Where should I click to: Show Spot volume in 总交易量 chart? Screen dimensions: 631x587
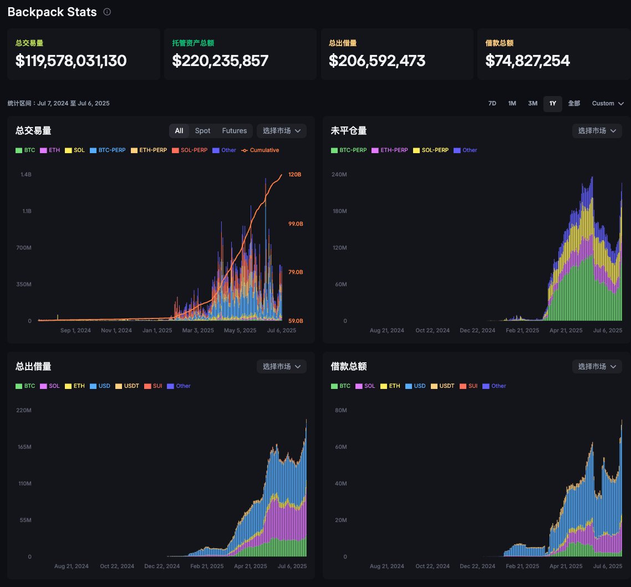[202, 131]
